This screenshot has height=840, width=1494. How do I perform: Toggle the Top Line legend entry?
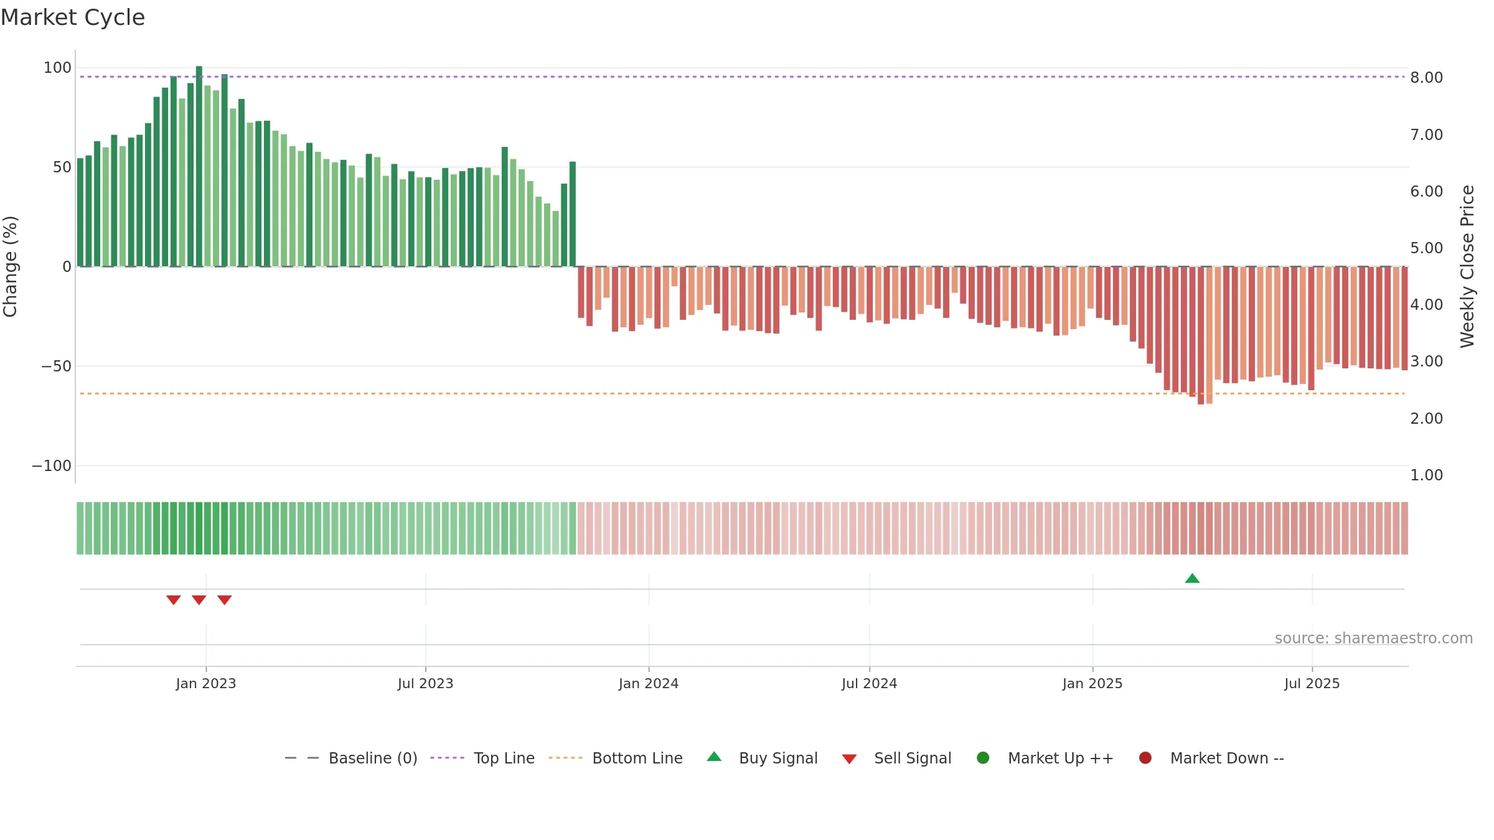click(x=482, y=758)
